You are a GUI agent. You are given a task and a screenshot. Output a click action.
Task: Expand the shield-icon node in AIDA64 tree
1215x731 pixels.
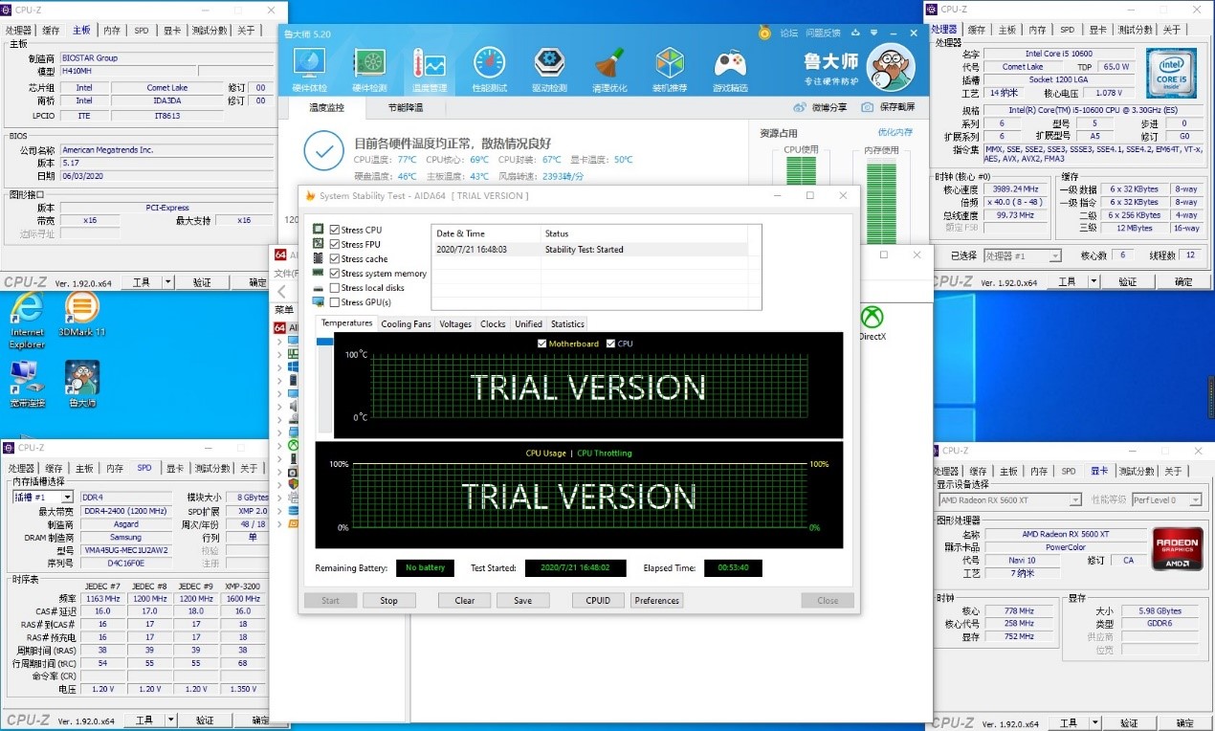tap(280, 484)
